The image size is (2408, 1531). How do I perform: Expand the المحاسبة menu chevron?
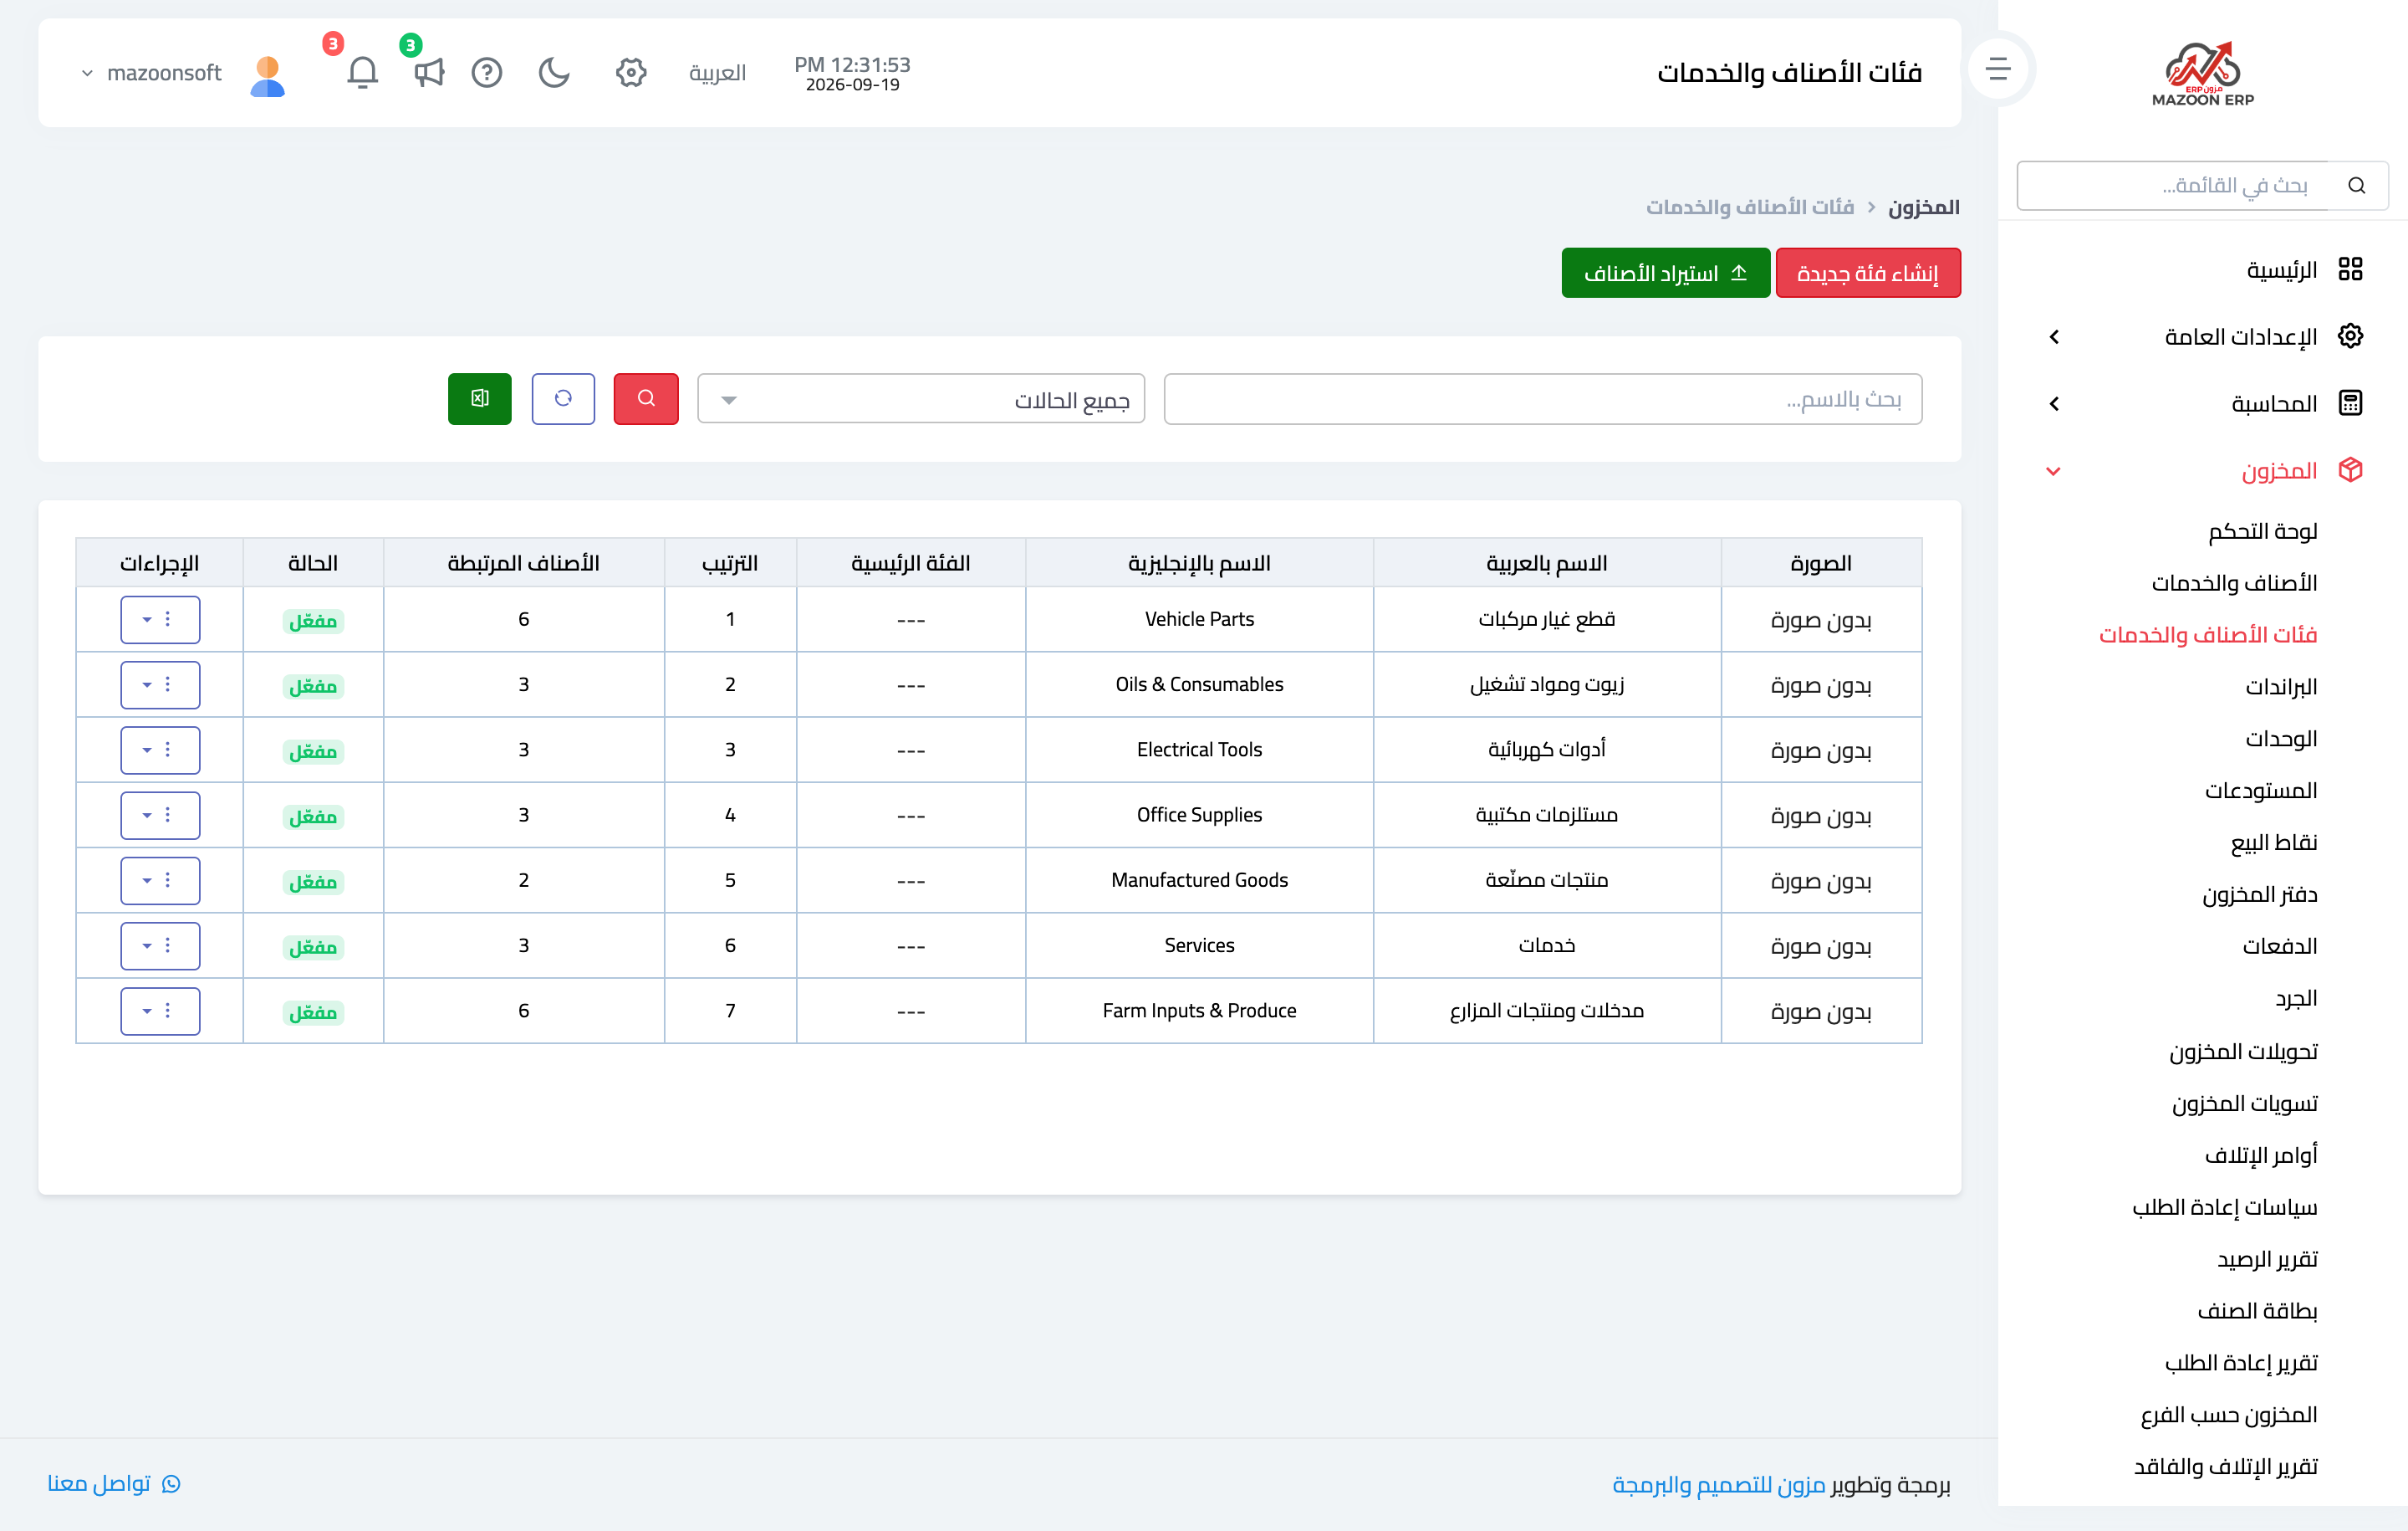click(2054, 404)
